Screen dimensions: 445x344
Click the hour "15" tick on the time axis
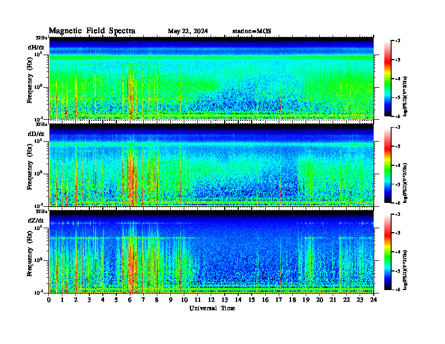(252, 300)
